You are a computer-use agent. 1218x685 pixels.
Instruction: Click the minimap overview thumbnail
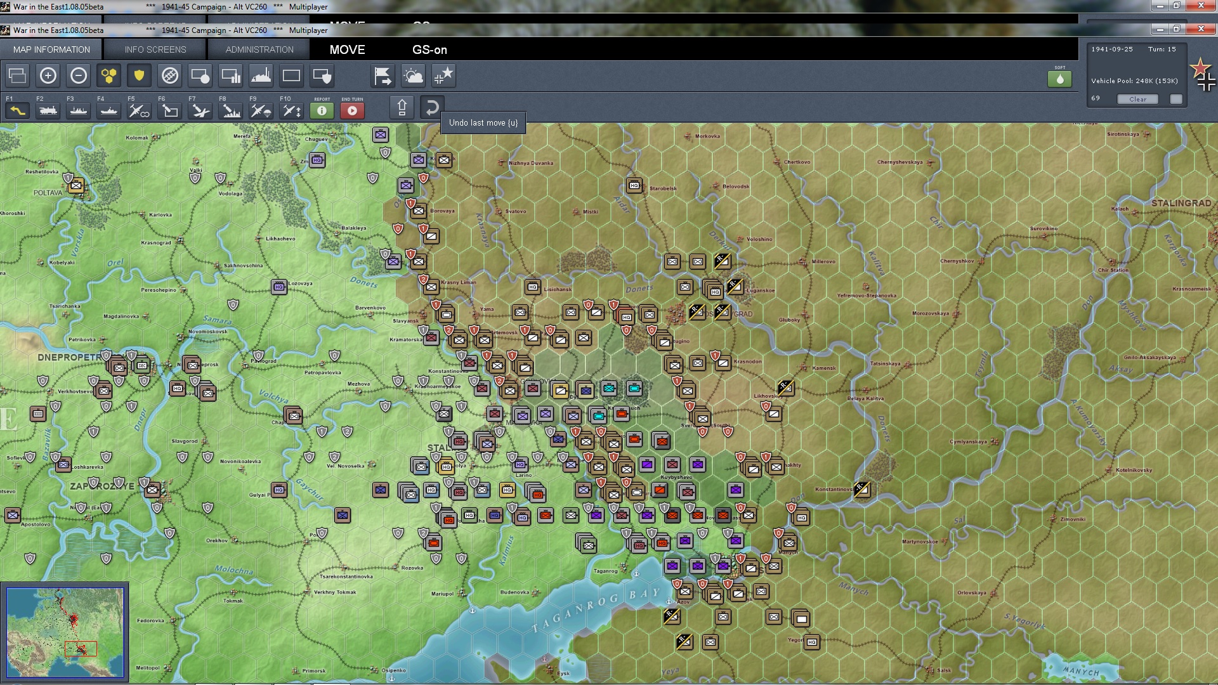click(65, 632)
